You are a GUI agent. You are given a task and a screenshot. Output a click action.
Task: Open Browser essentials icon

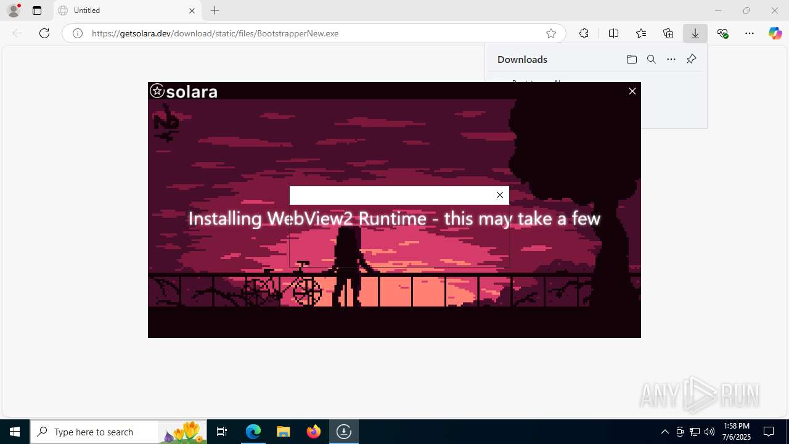[x=722, y=33]
